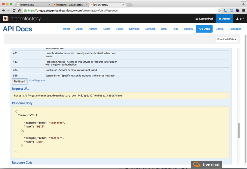The height and width of the screenshot is (169, 247).
Task: Select the API Docs tab
Action: (x=204, y=29)
